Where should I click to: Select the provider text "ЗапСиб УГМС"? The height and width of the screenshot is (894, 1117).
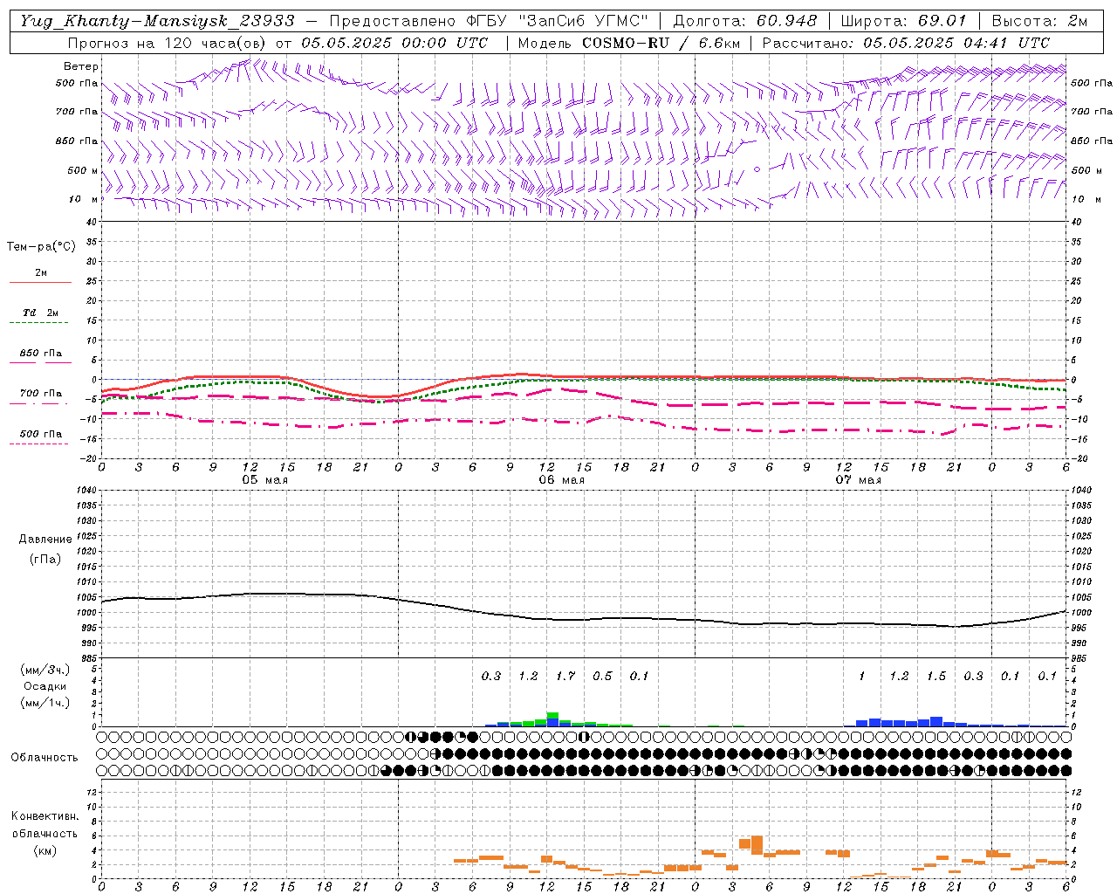point(584,21)
